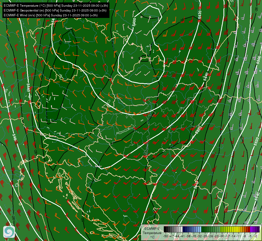Click the white swatch in the legend
The height and width of the screenshot is (241, 262).
coord(182,229)
